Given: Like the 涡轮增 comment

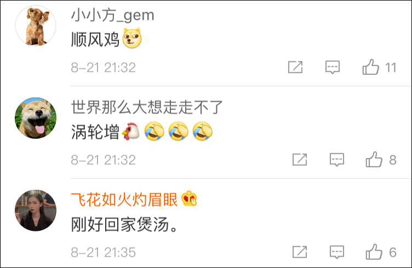Looking at the screenshot, I should point(374,160).
